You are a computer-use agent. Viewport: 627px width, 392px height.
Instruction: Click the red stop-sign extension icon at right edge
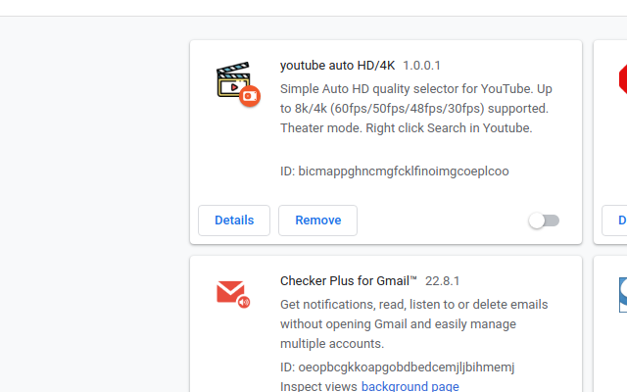pyautogui.click(x=623, y=79)
